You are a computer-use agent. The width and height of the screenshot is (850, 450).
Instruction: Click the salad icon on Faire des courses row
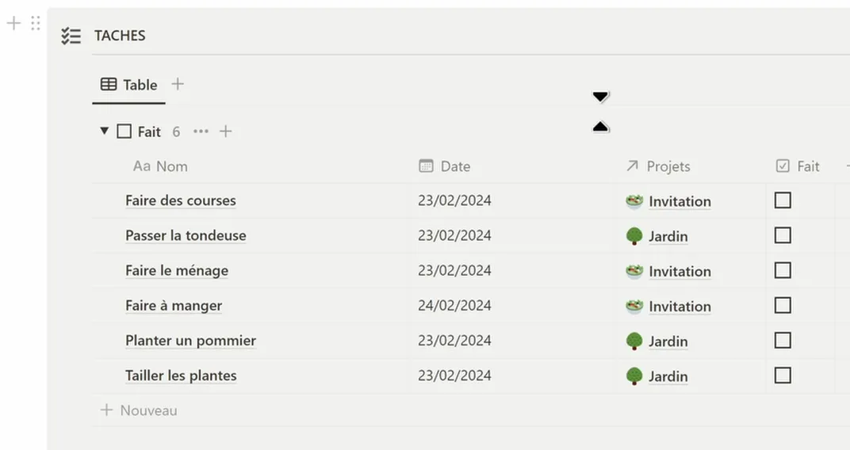pos(634,201)
